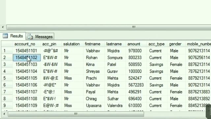Click the mobile_number column header

[x=198, y=44]
